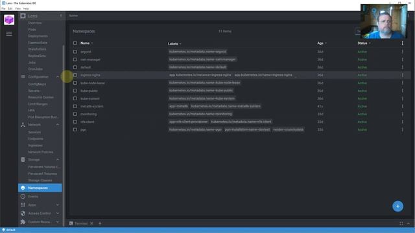
Task: Check the kube-public namespace checkbox
Action: (x=75, y=91)
